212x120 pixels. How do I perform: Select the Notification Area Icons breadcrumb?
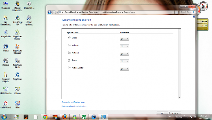112,12
